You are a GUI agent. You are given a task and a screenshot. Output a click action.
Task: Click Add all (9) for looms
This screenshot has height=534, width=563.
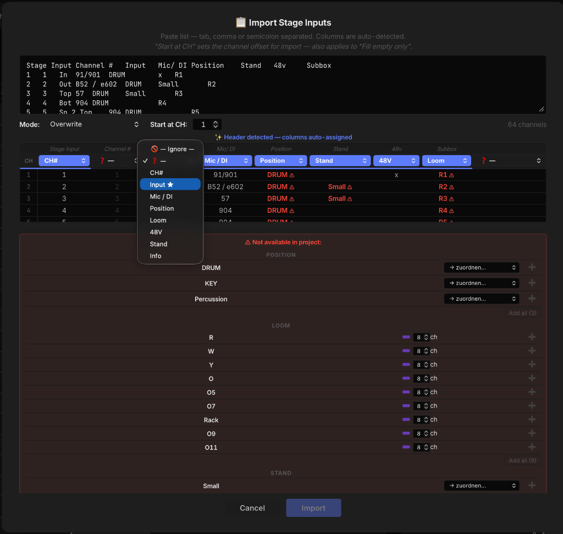click(x=522, y=460)
